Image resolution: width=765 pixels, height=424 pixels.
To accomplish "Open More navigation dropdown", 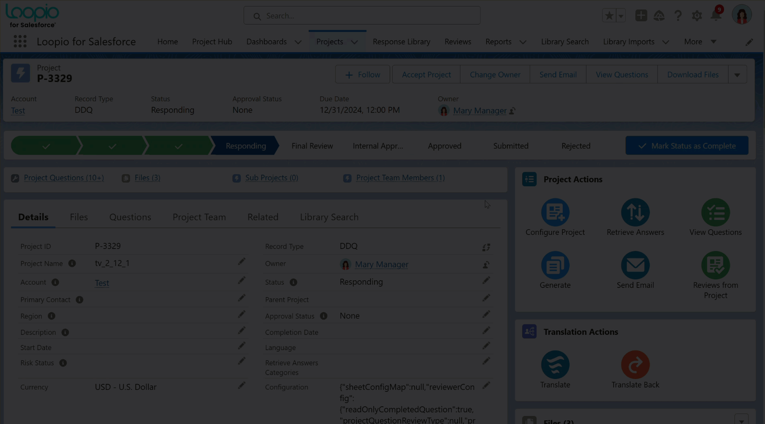I will coord(700,42).
